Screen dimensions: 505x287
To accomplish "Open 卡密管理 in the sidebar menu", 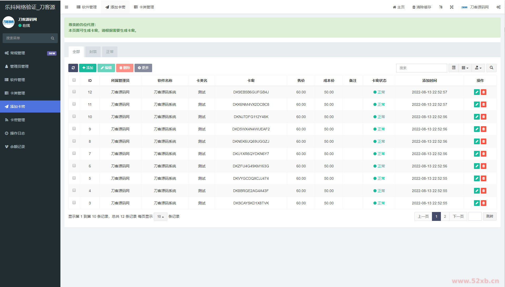I will tap(18, 120).
